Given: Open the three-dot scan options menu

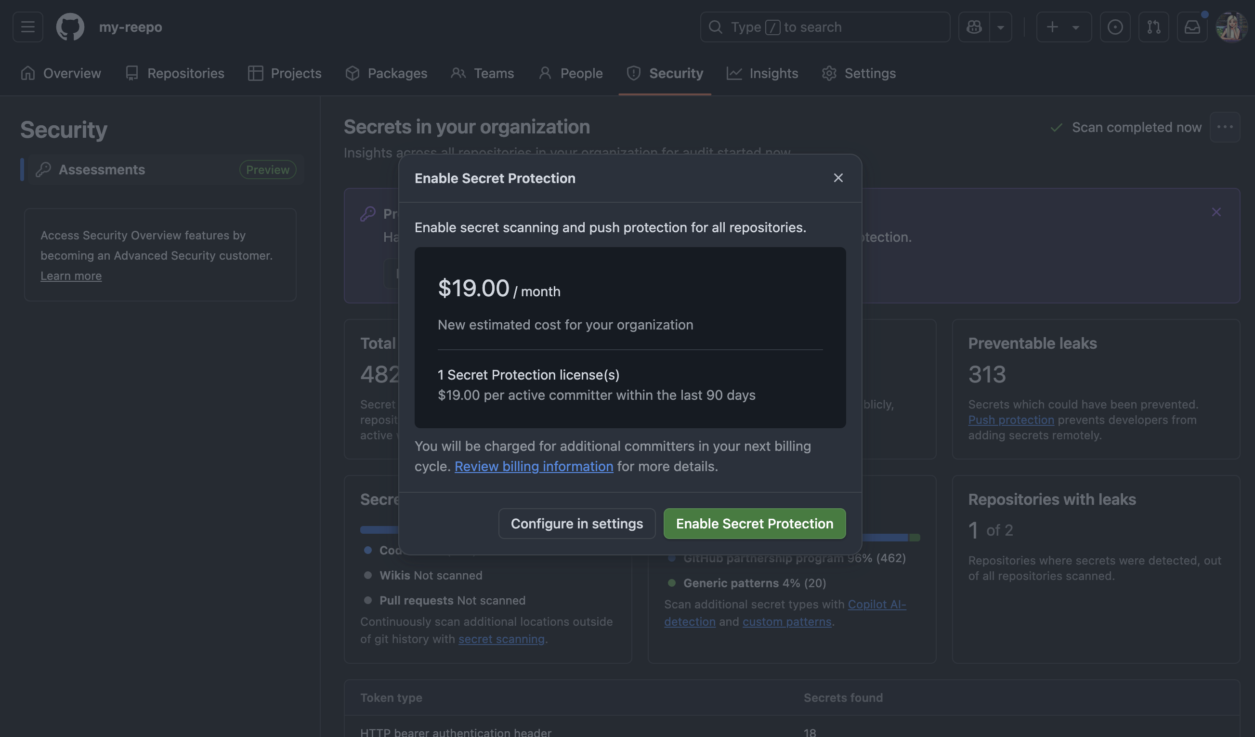Looking at the screenshot, I should 1225,127.
